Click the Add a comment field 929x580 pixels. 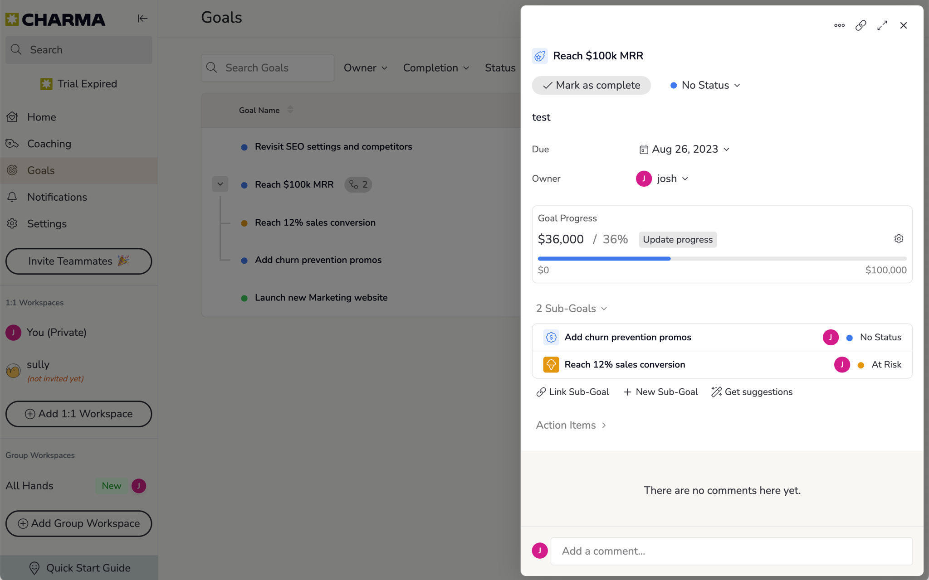731,551
